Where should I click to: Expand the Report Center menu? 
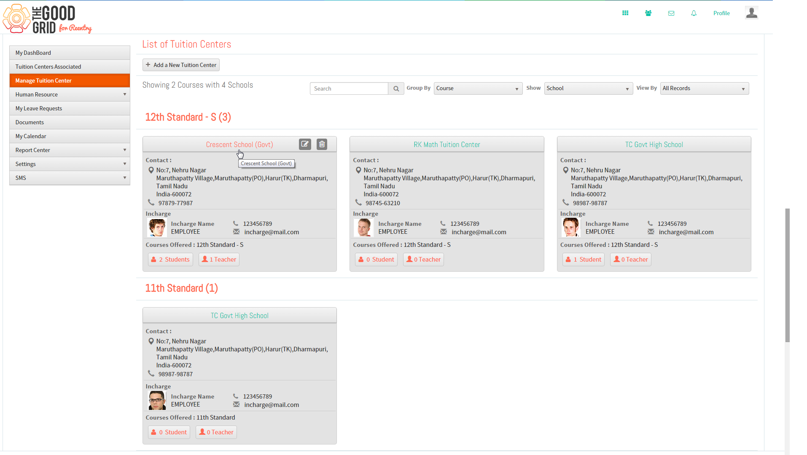70,150
